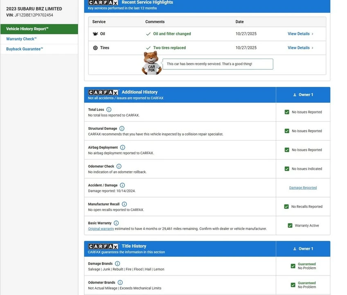Click the chevron next to Tires View Details

pyautogui.click(x=313, y=48)
